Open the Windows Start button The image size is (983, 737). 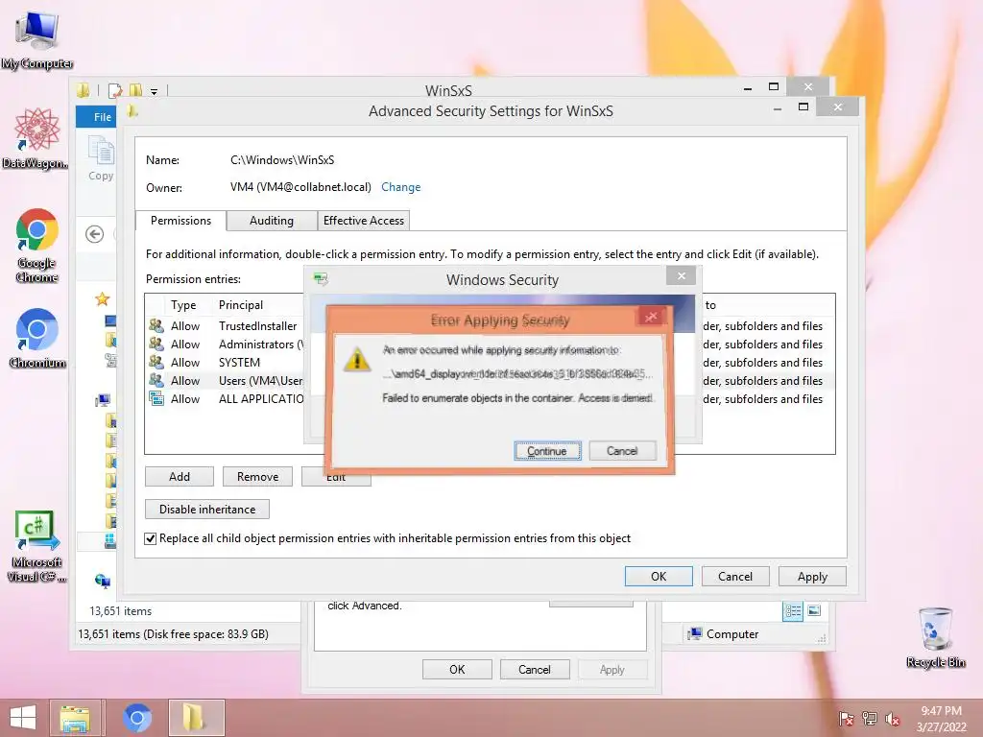[x=23, y=718]
